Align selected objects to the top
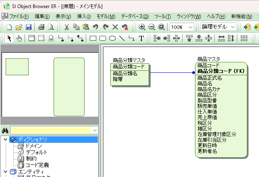This screenshot has width=259, height=177. click(189, 38)
